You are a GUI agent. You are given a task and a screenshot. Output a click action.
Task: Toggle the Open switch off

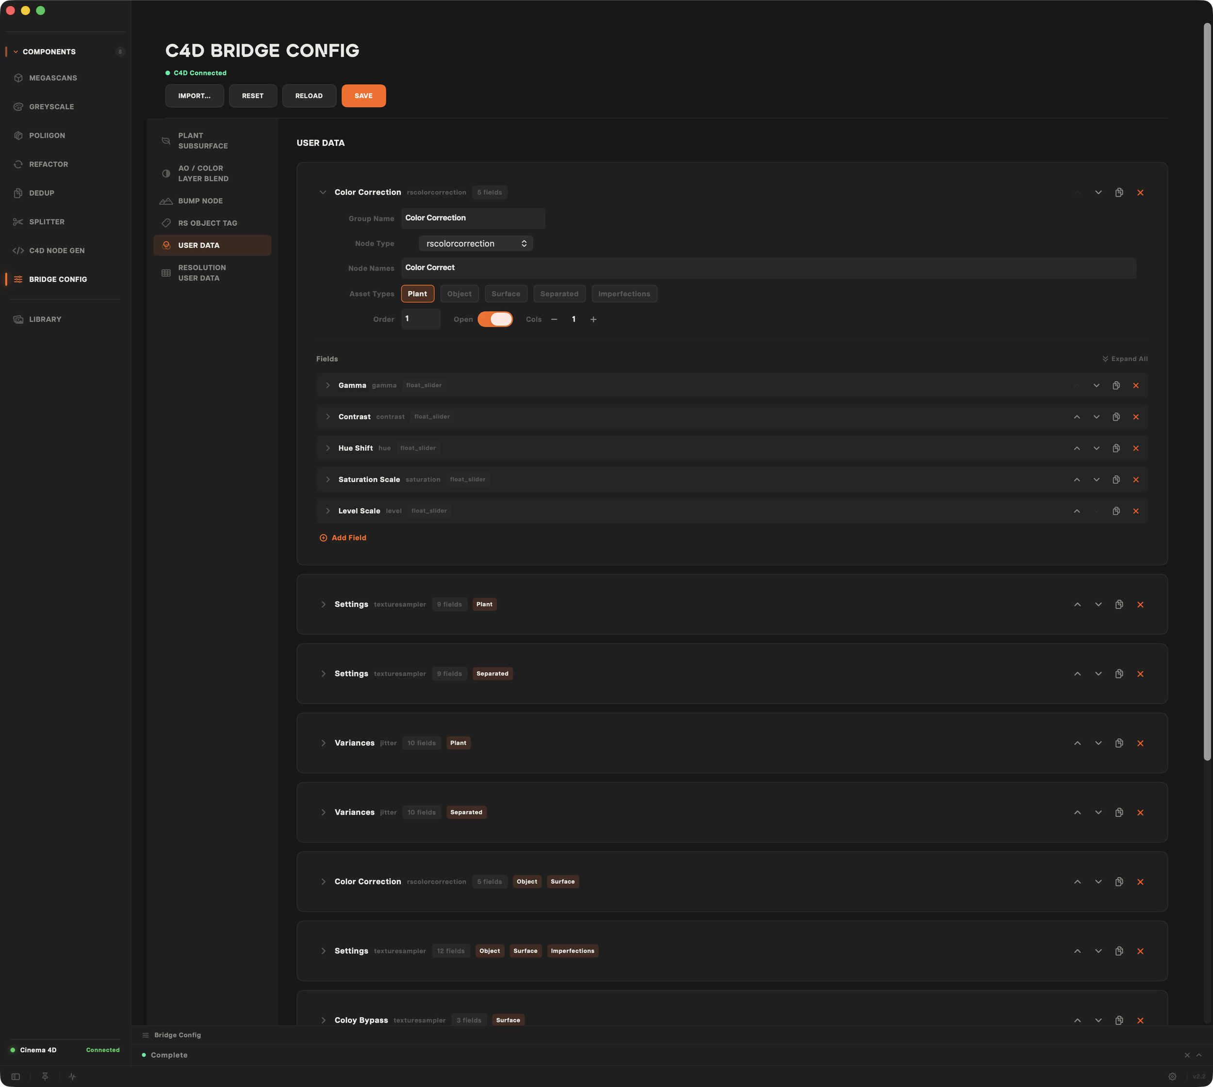pos(494,319)
